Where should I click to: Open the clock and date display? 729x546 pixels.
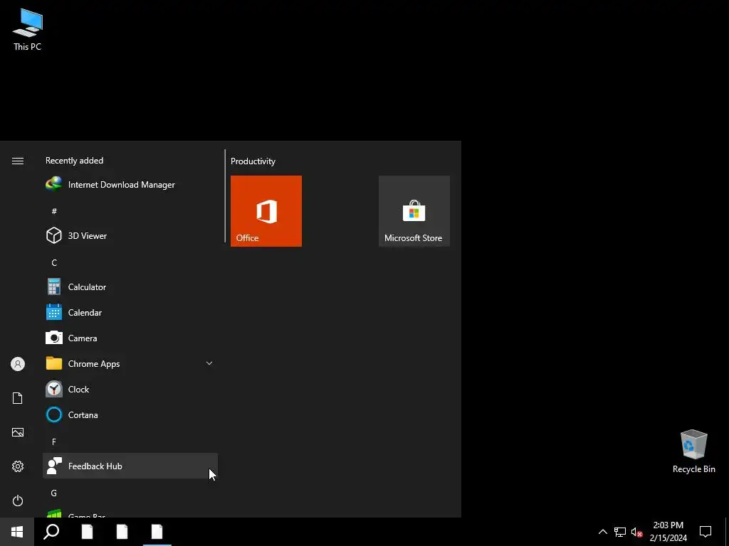pos(668,532)
